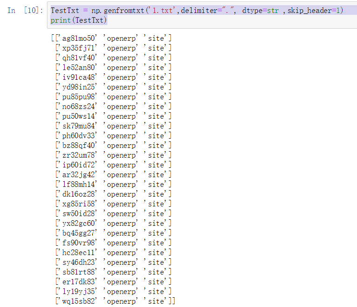Click output value 'ph60dv33'
The height and width of the screenshot is (307, 357).
[79, 136]
